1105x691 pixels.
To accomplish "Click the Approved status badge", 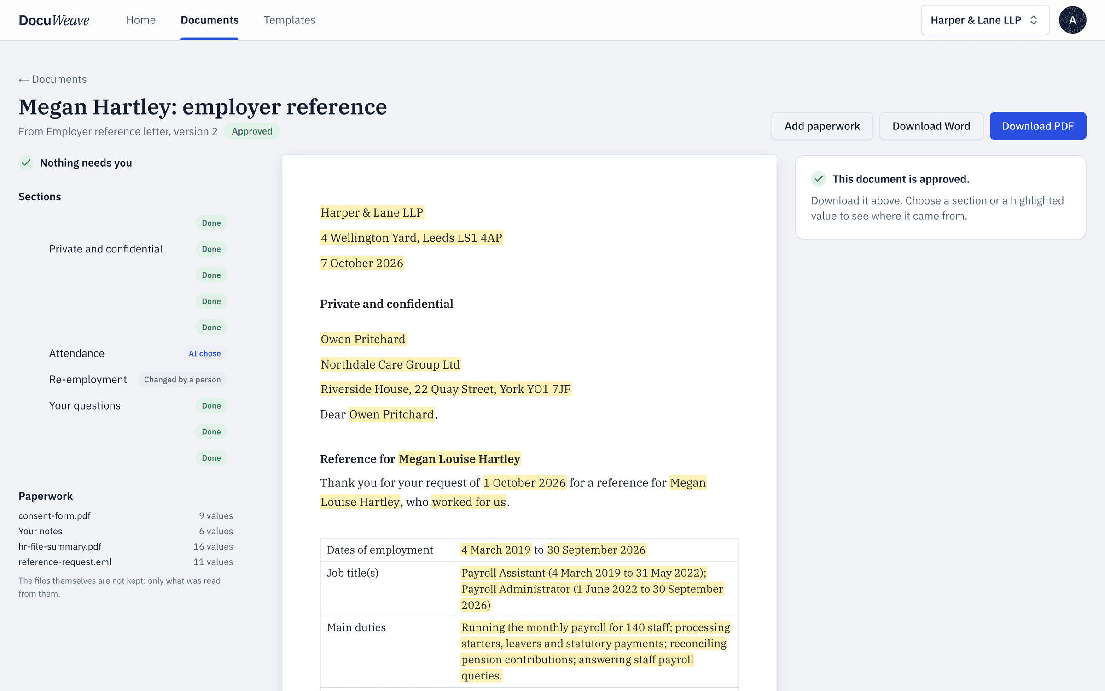I will 252,131.
